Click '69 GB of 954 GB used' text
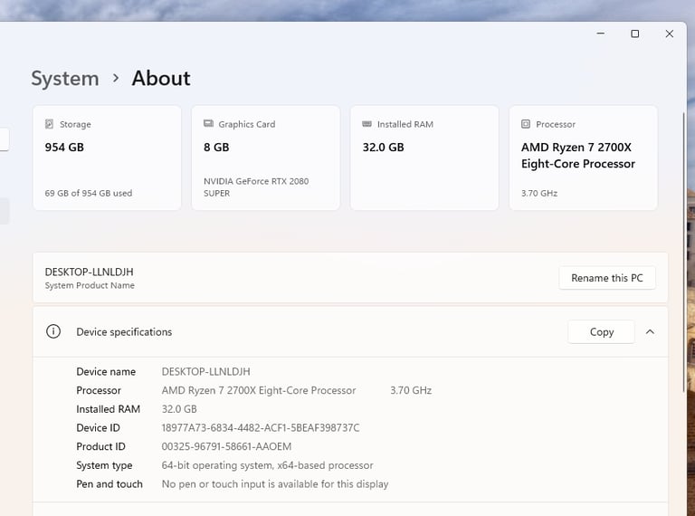Screen dimensions: 695x516 point(88,194)
